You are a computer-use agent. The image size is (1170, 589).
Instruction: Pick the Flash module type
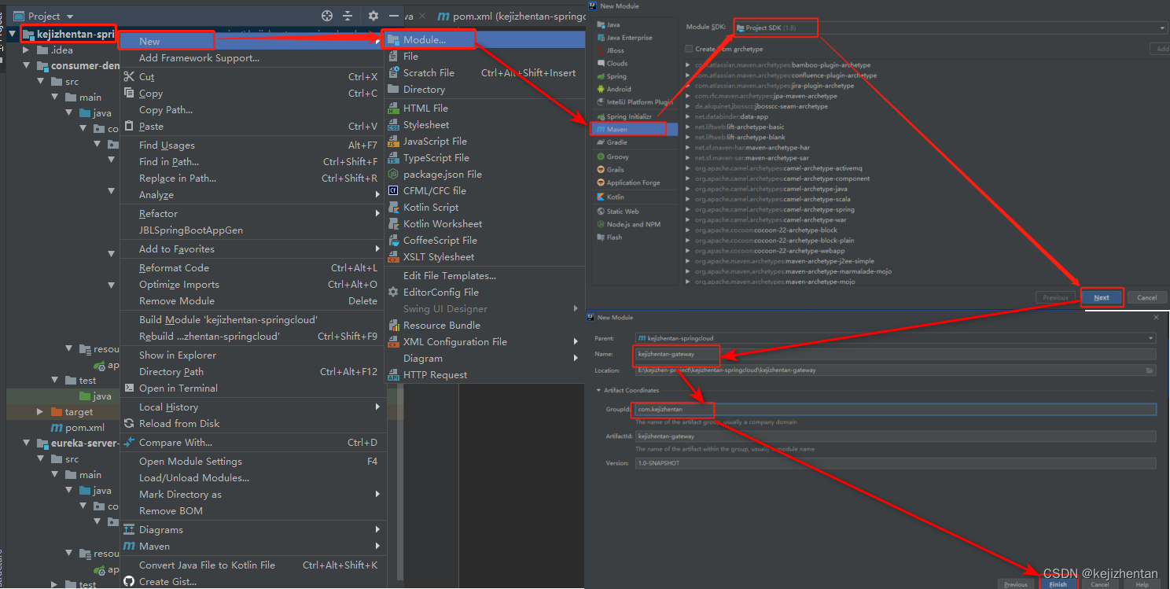click(x=615, y=237)
